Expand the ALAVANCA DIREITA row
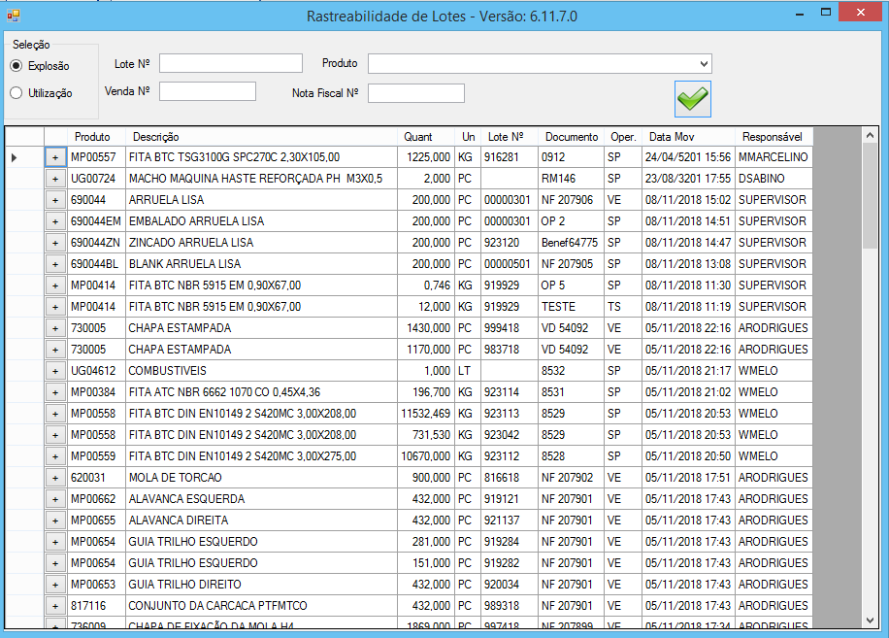889x638 pixels. 55,520
